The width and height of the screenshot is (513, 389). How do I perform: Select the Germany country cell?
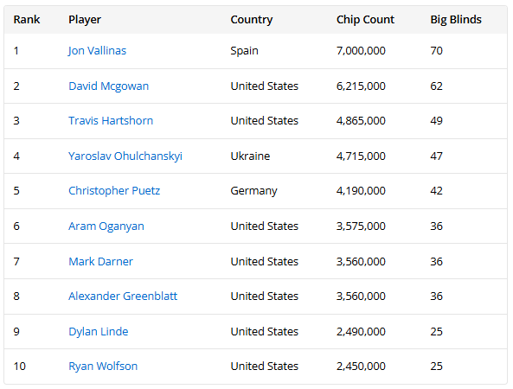(253, 191)
